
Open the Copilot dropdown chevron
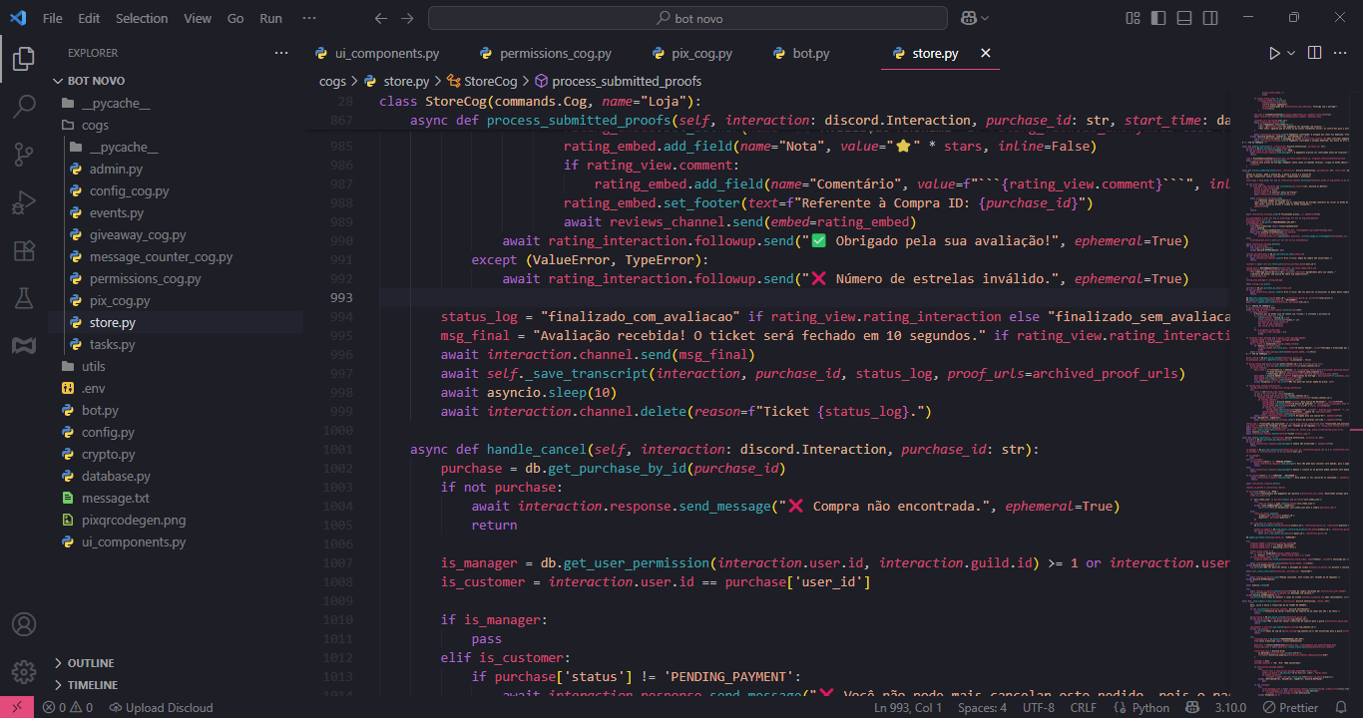point(985,18)
